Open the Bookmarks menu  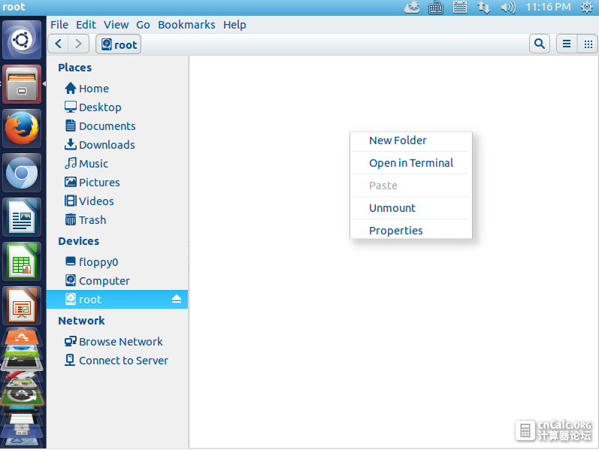(186, 25)
